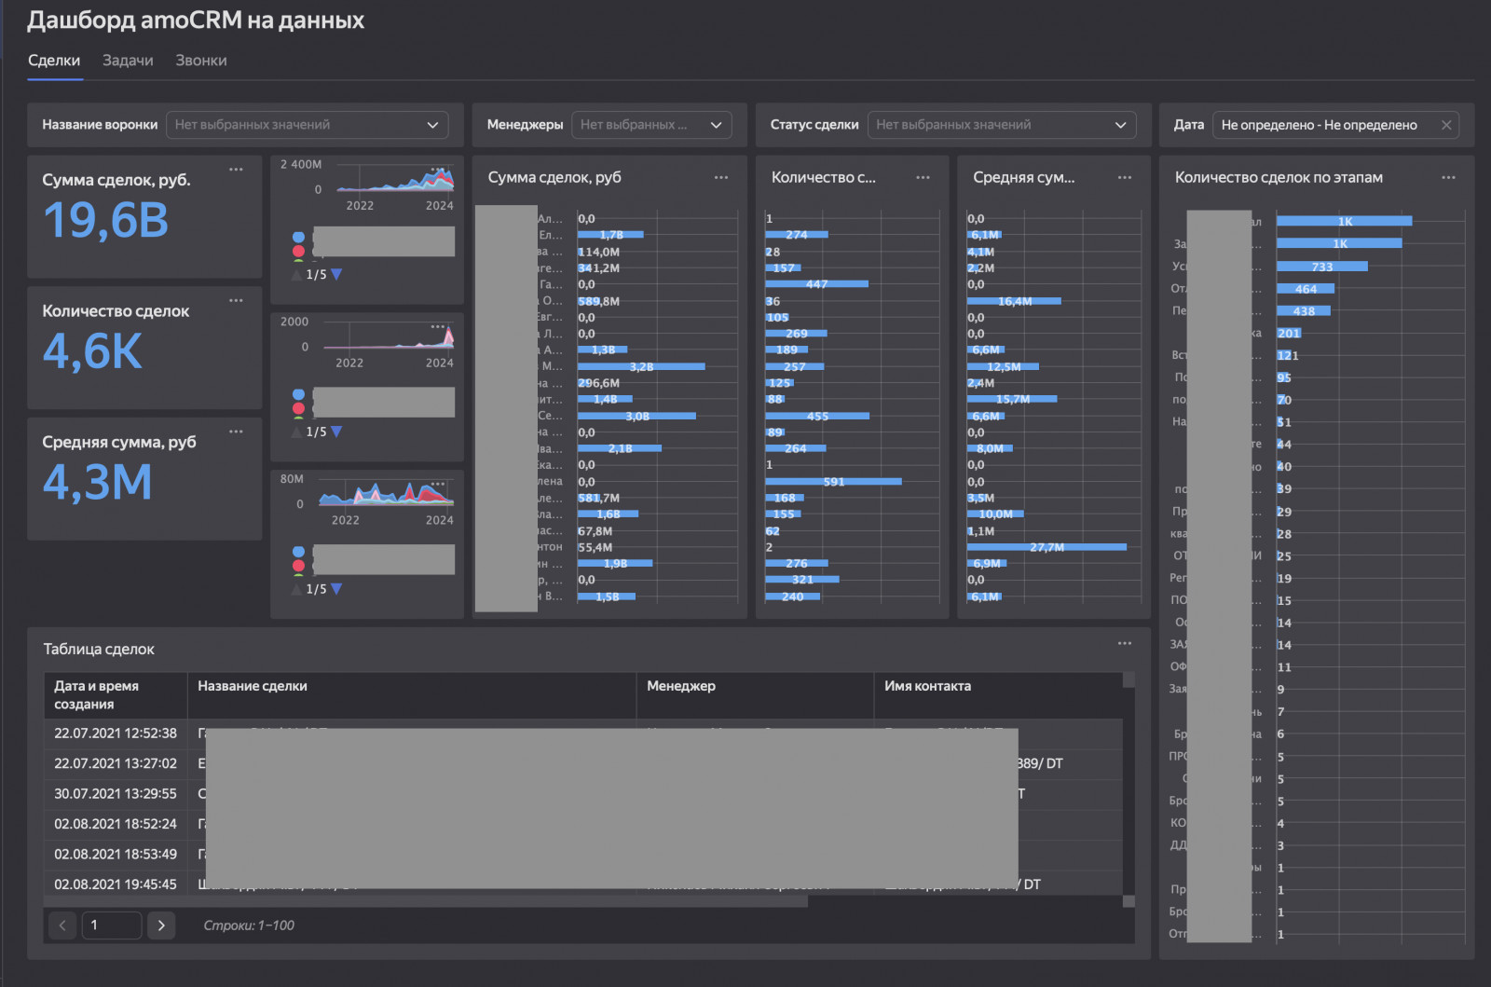Click Строки: 1–100 row count label
1491x987 pixels.
pyautogui.click(x=249, y=925)
